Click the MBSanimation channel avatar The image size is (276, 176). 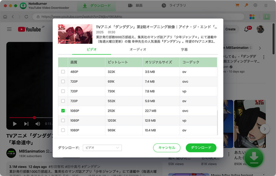coord(11,153)
